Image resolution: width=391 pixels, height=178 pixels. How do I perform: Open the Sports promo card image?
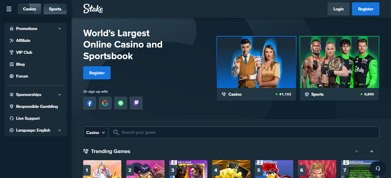pos(339,62)
